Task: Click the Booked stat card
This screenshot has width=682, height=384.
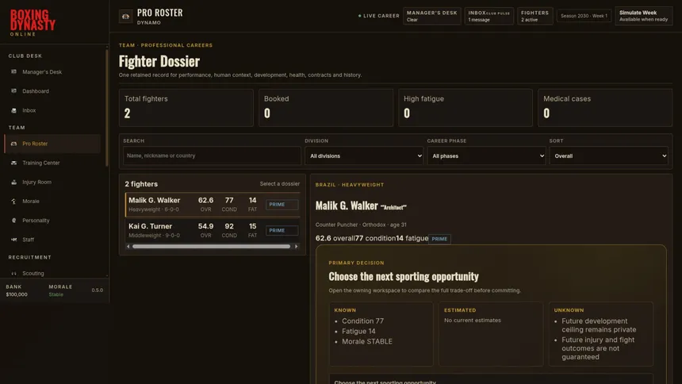Action: pos(326,108)
